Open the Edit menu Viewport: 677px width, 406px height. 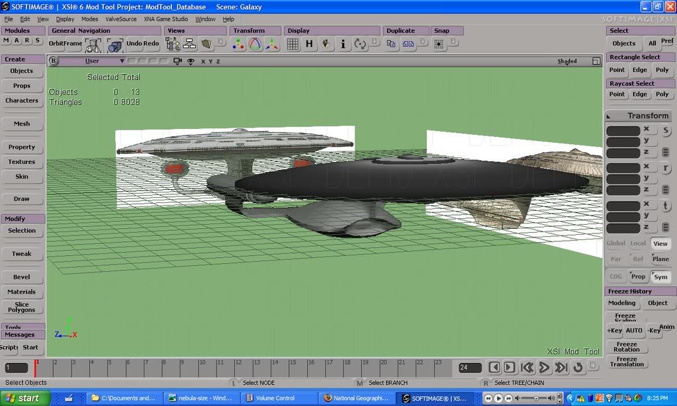coord(25,19)
